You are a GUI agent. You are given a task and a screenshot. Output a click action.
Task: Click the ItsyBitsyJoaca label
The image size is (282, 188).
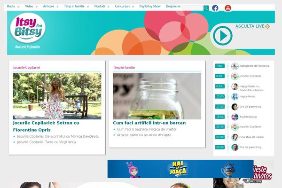tap(248, 117)
